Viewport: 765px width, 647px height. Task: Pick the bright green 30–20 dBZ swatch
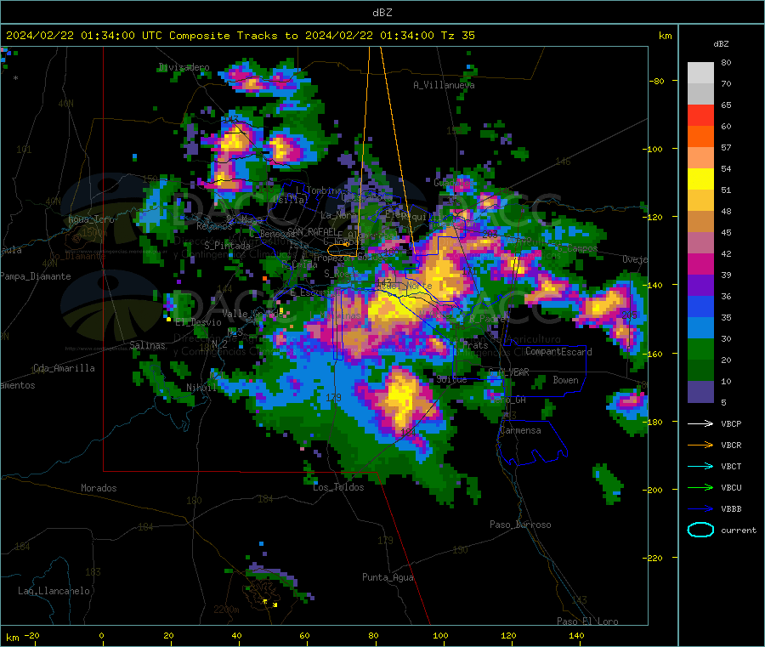pyautogui.click(x=700, y=349)
